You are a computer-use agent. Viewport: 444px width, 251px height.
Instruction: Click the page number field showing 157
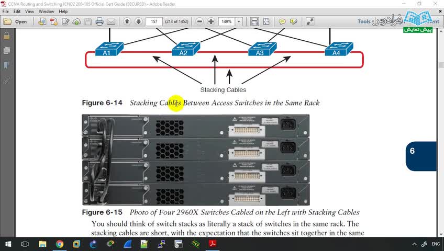click(154, 21)
